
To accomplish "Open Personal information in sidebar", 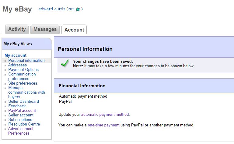I will tap(26, 61).
